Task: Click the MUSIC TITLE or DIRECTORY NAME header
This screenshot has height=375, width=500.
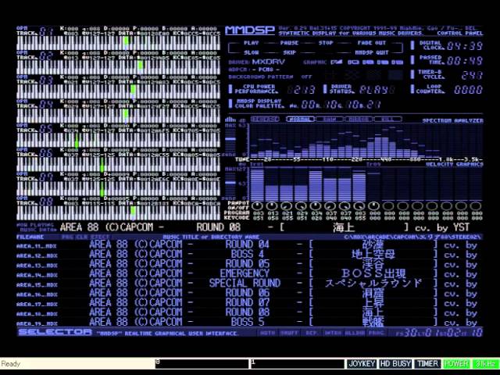Action: point(211,237)
